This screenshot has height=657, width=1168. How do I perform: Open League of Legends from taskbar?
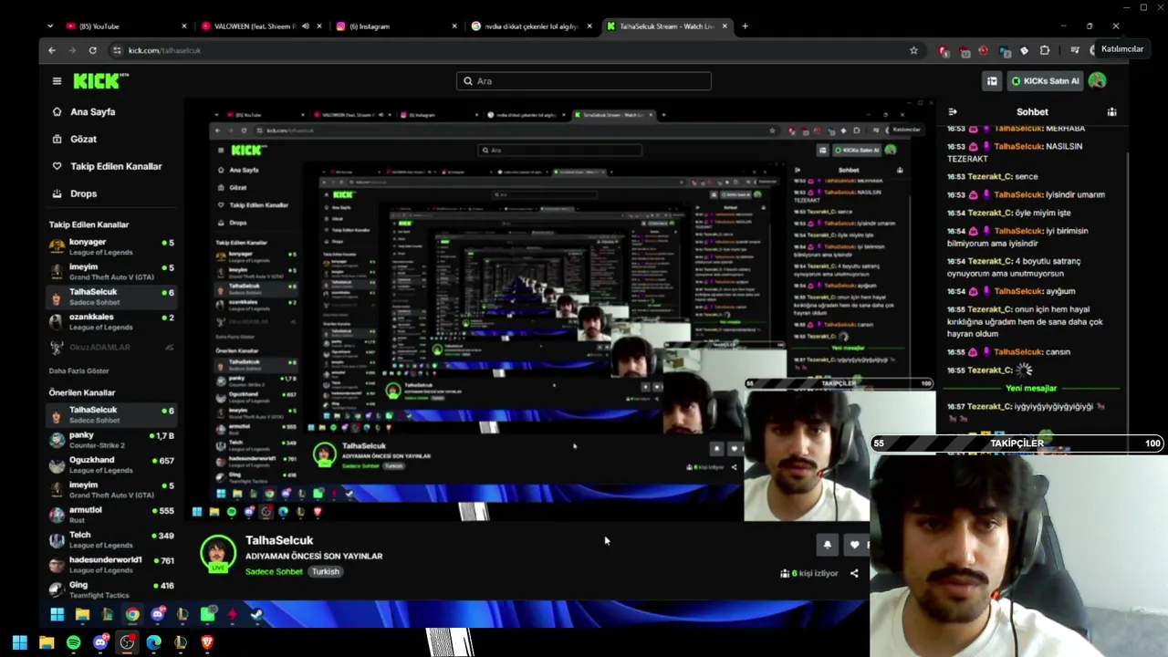181,643
